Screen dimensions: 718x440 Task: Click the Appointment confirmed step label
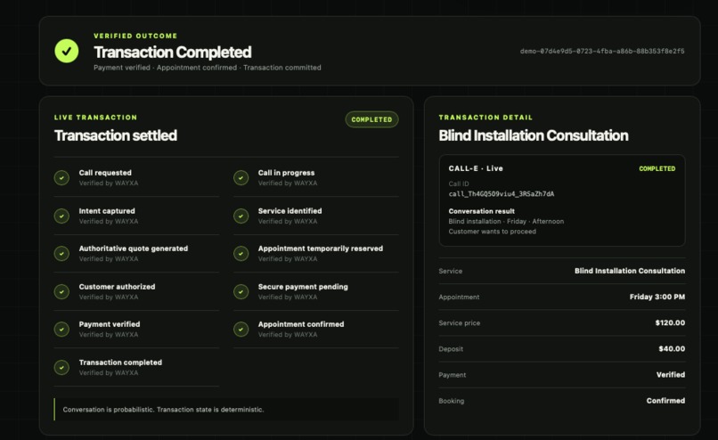pos(301,324)
